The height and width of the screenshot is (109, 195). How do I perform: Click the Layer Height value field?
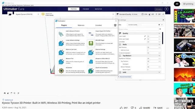point(154,36)
